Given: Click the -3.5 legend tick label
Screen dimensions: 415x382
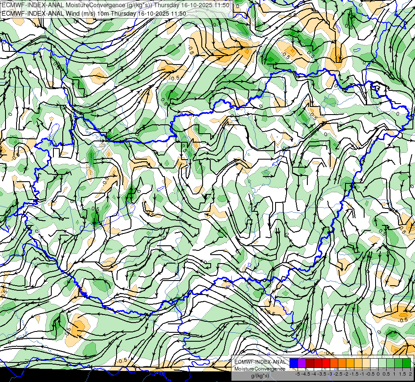Looking at the screenshot, I should point(322,374).
